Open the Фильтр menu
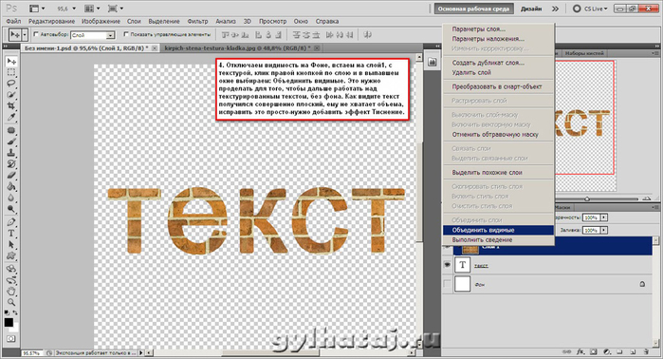 (x=197, y=21)
